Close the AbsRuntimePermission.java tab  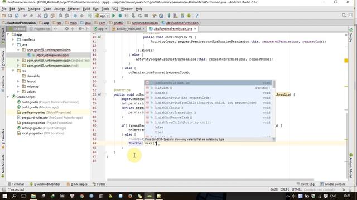click(x=195, y=29)
